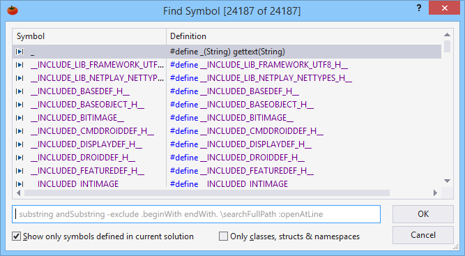
Task: Sort by the Symbol column header
Action: click(x=89, y=36)
